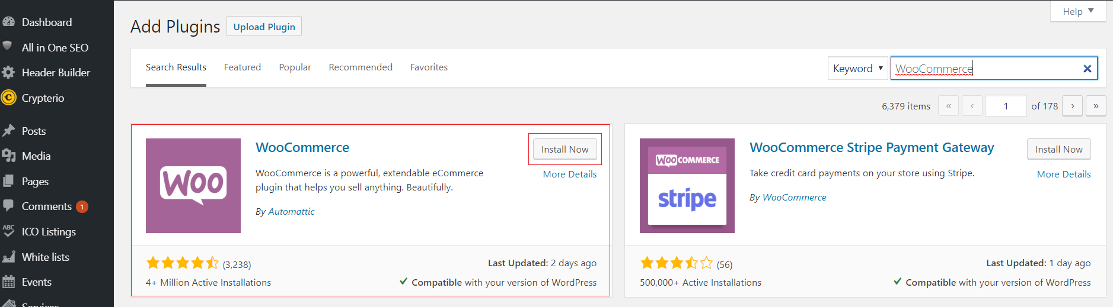Open More Details for Stripe Payment Gateway
This screenshot has width=1113, height=307.
click(1064, 174)
